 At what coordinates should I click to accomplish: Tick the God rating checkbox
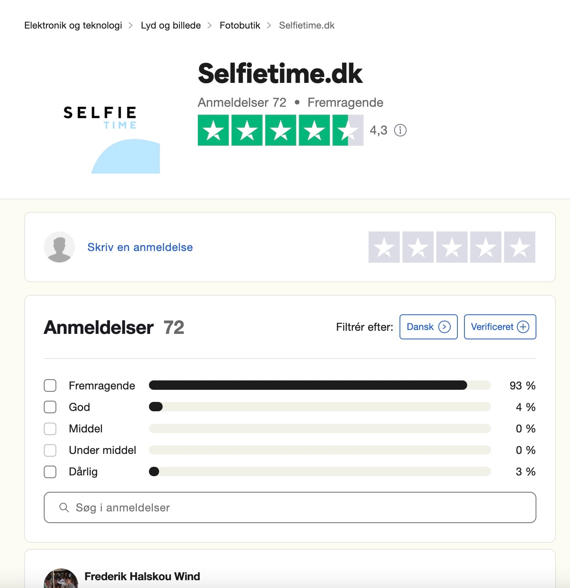(x=50, y=407)
